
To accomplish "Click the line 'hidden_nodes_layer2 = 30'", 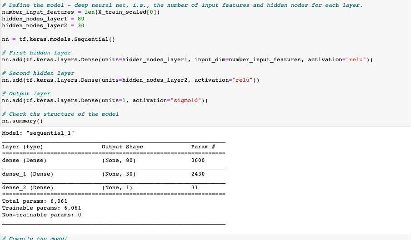I will 43,26.
